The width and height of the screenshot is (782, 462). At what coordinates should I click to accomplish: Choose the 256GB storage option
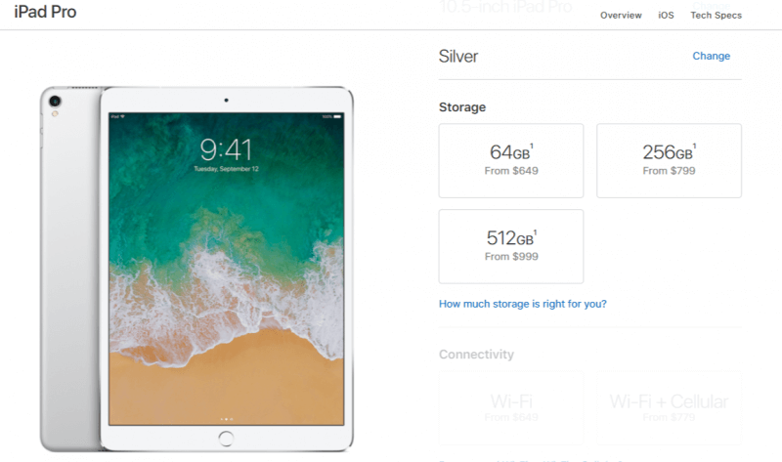click(x=669, y=160)
